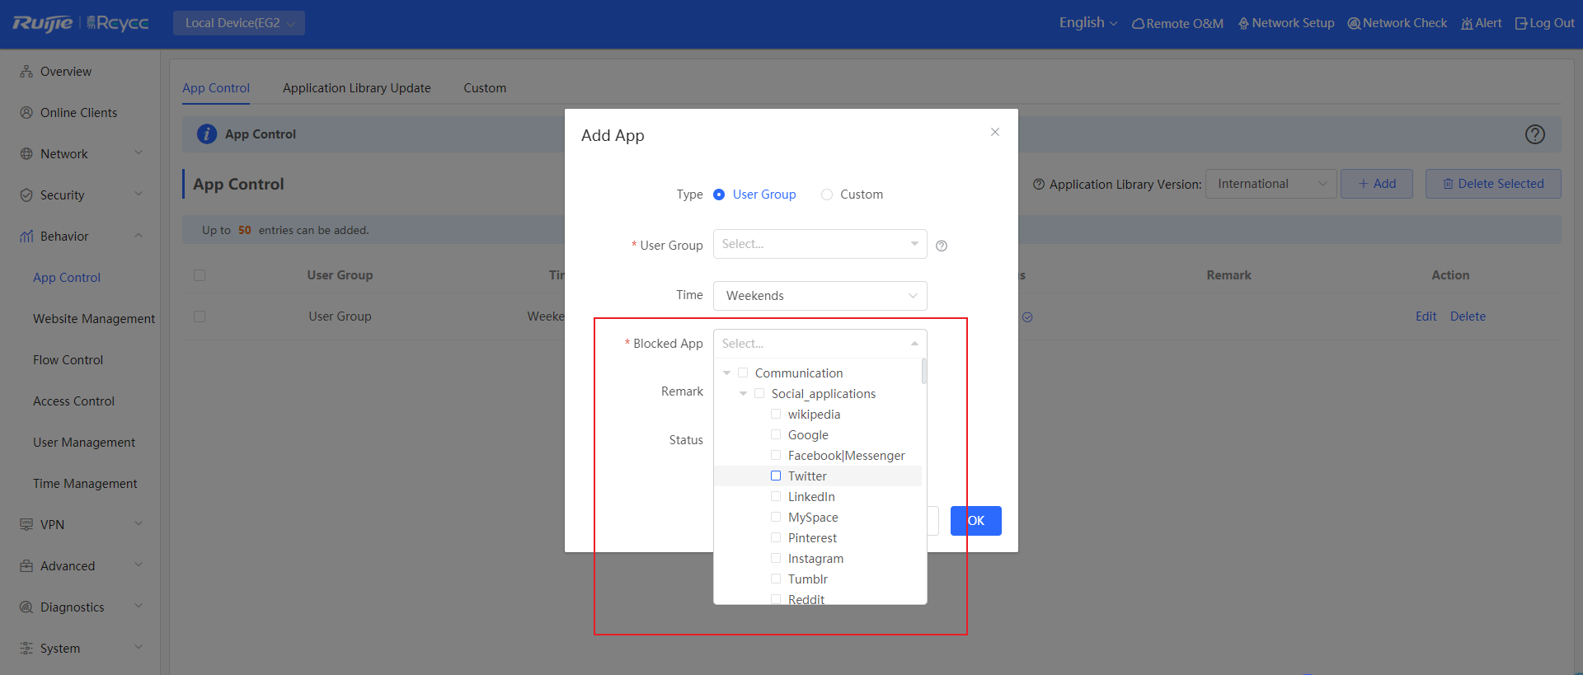The width and height of the screenshot is (1583, 675).
Task: Select the User Group radio button
Action: [x=719, y=195]
